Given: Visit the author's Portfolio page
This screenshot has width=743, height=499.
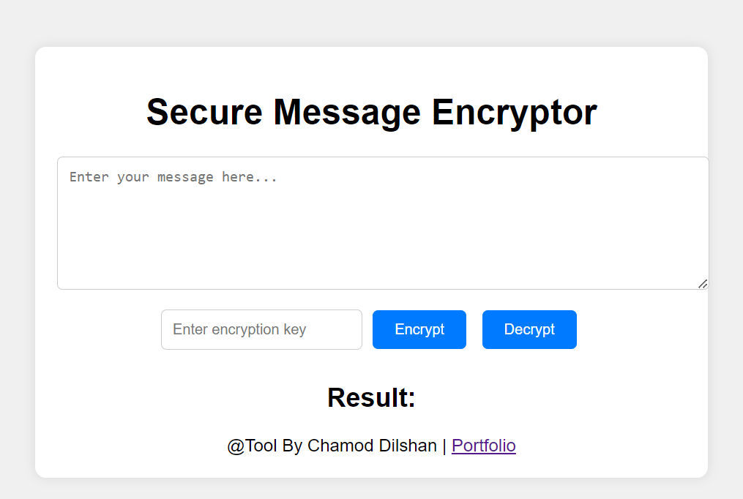Looking at the screenshot, I should pyautogui.click(x=483, y=445).
